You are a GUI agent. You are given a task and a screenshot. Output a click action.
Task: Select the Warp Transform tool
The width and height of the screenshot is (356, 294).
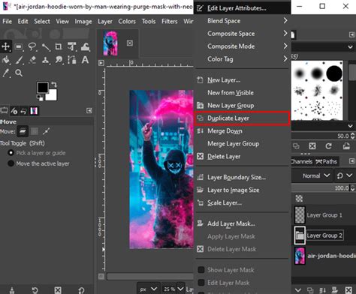(x=85, y=46)
